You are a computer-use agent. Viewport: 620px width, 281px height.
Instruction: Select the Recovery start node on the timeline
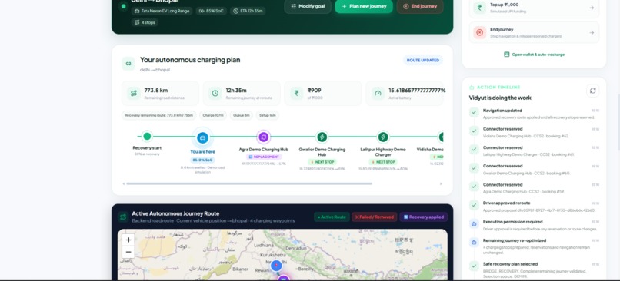coord(147,136)
